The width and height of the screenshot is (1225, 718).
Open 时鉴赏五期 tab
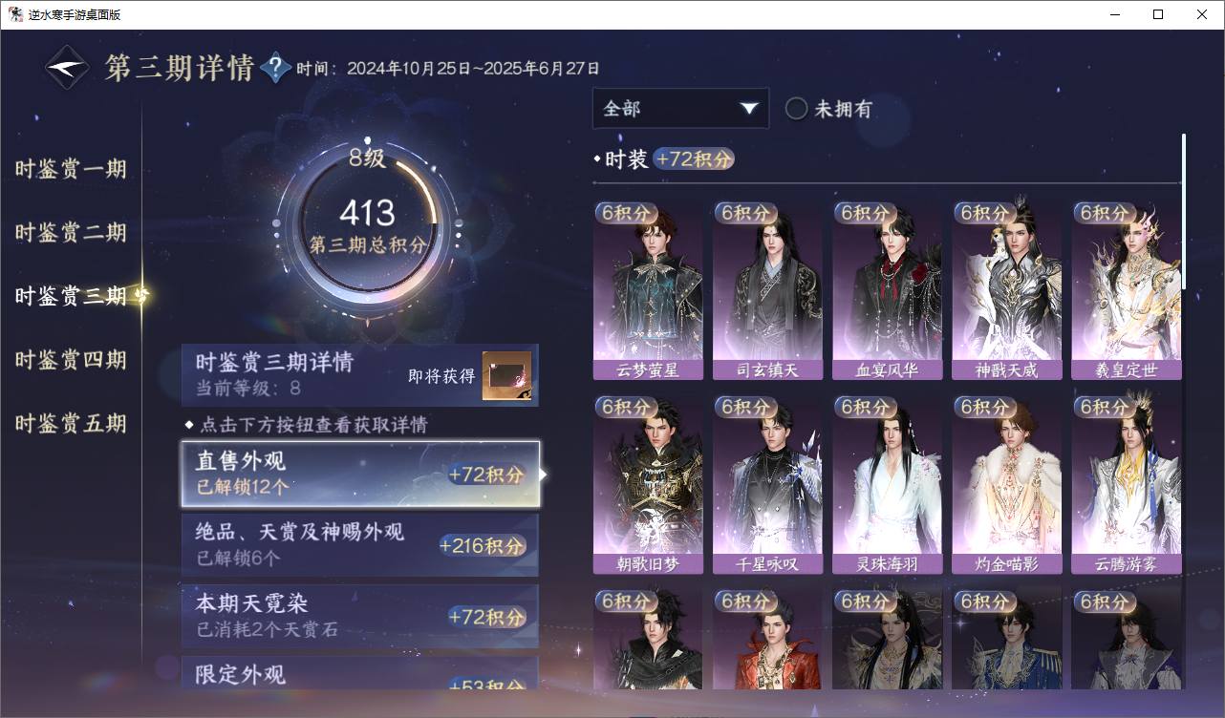(x=71, y=424)
